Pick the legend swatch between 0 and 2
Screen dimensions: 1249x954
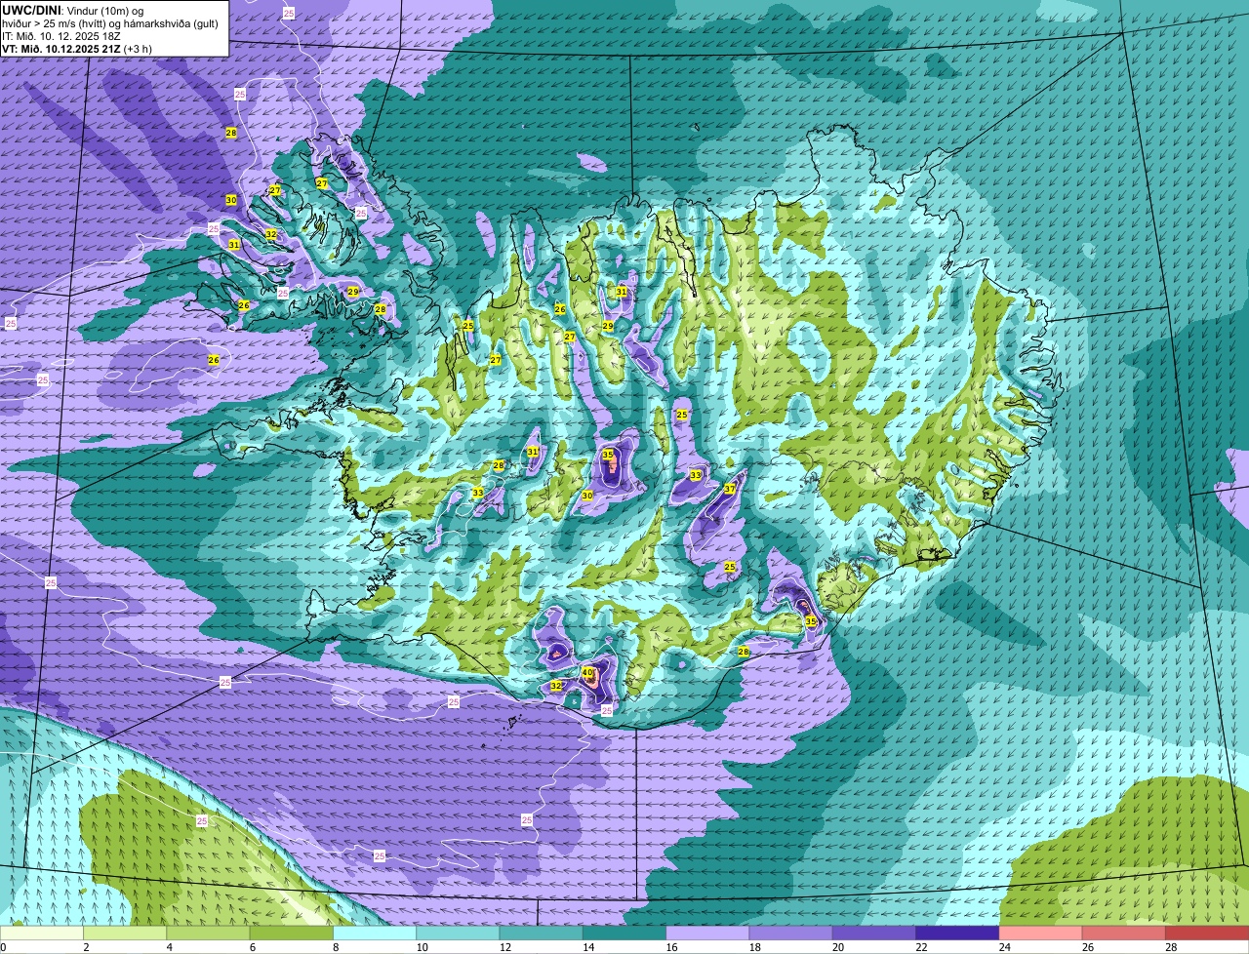click(x=42, y=933)
